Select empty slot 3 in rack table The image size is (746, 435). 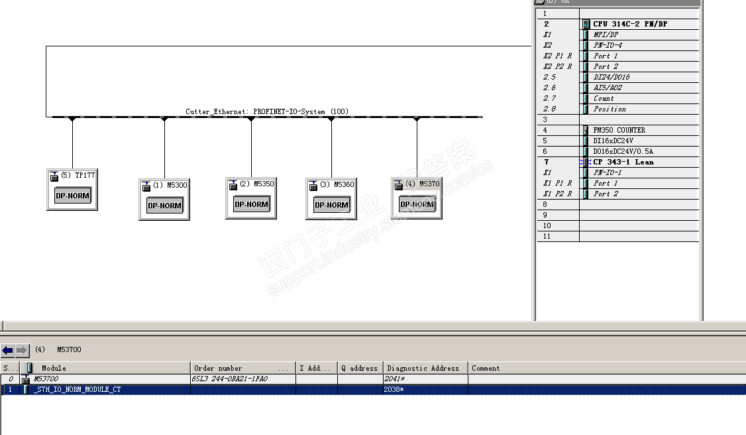pyautogui.click(x=618, y=119)
